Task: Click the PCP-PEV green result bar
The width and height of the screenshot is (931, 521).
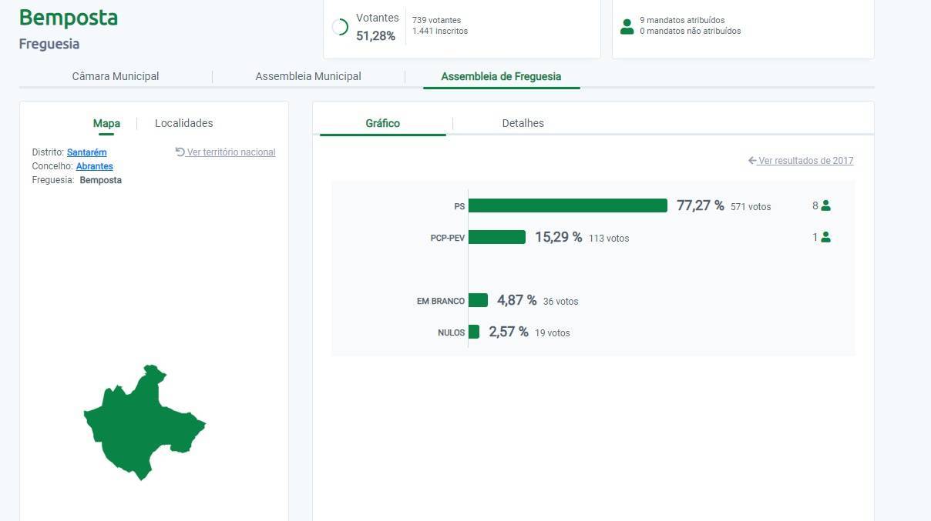Action: [x=496, y=237]
